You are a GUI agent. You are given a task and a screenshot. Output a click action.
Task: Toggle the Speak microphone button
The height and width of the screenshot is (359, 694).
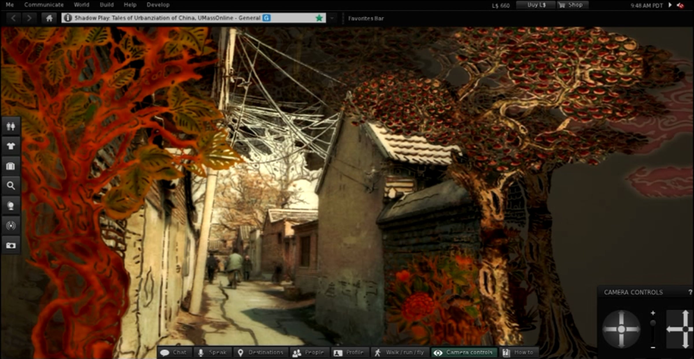click(212, 352)
